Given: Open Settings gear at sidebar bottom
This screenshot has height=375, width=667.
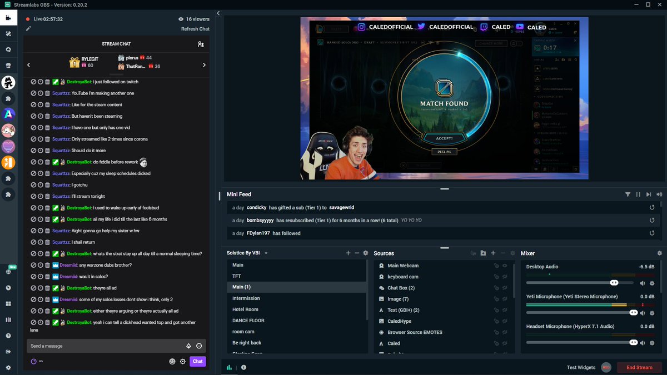Looking at the screenshot, I should point(8,368).
